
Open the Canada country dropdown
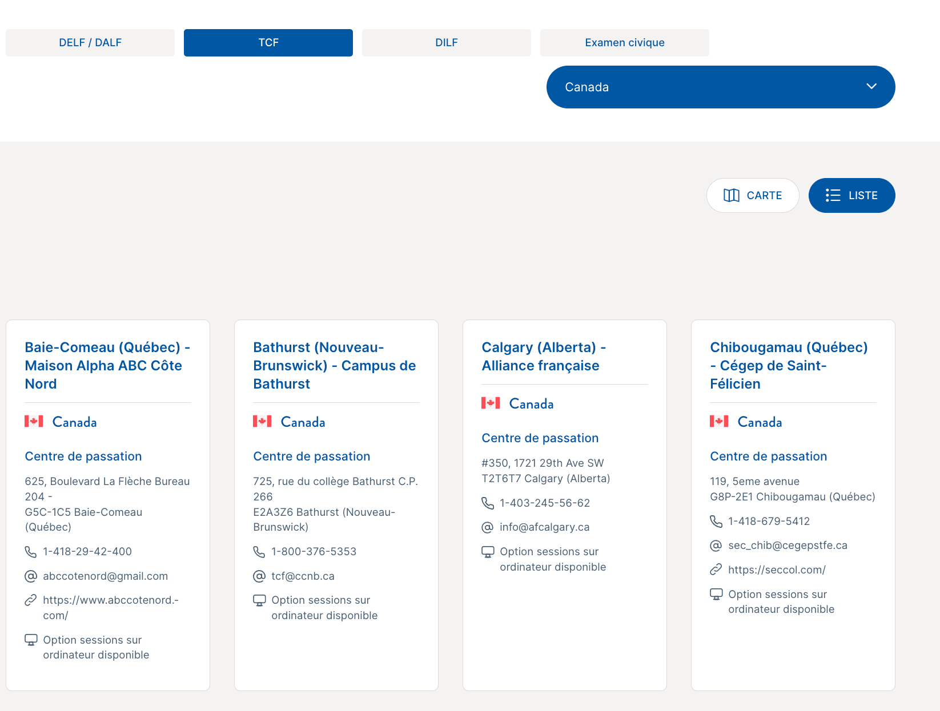(721, 87)
